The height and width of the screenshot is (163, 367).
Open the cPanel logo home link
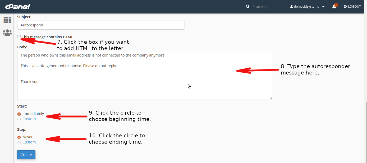[17, 7]
